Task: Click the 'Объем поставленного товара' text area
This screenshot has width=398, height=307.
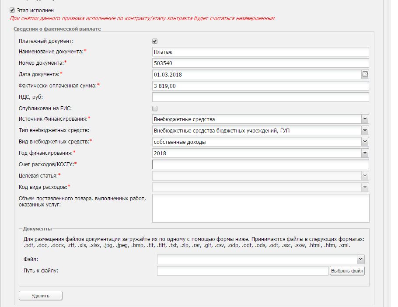Action: click(x=260, y=208)
